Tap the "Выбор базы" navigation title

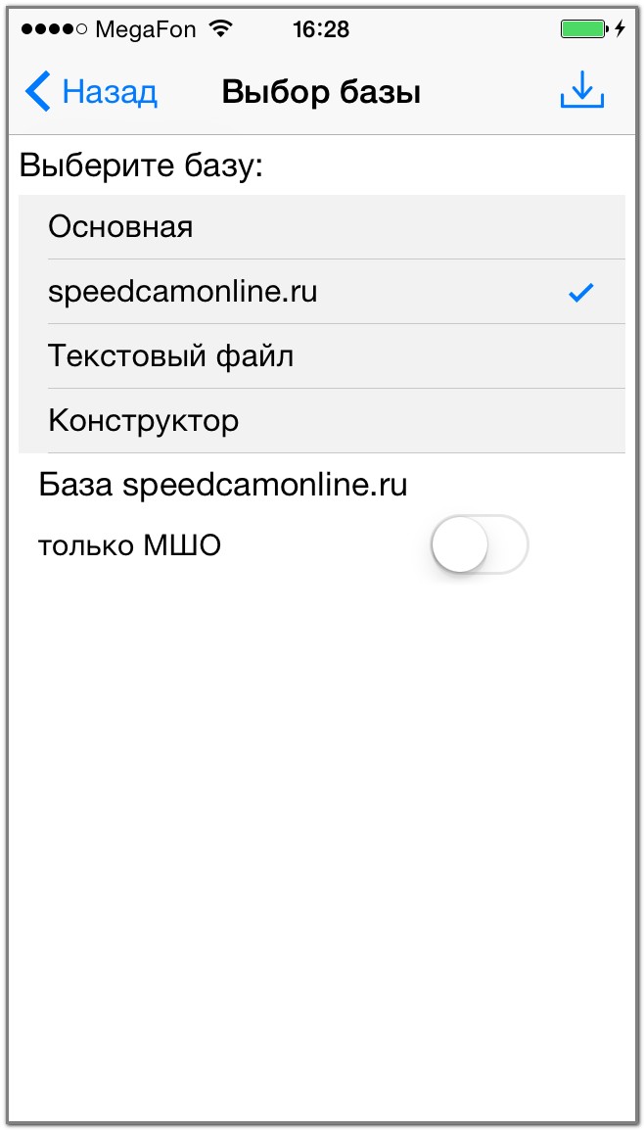point(321,92)
